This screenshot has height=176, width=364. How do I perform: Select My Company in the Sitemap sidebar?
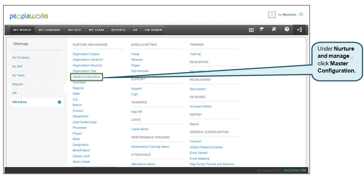(21, 57)
